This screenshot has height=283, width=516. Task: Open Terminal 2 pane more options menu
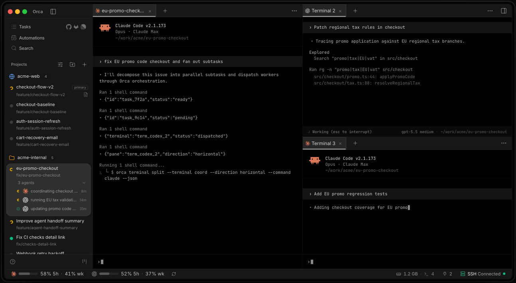490,11
